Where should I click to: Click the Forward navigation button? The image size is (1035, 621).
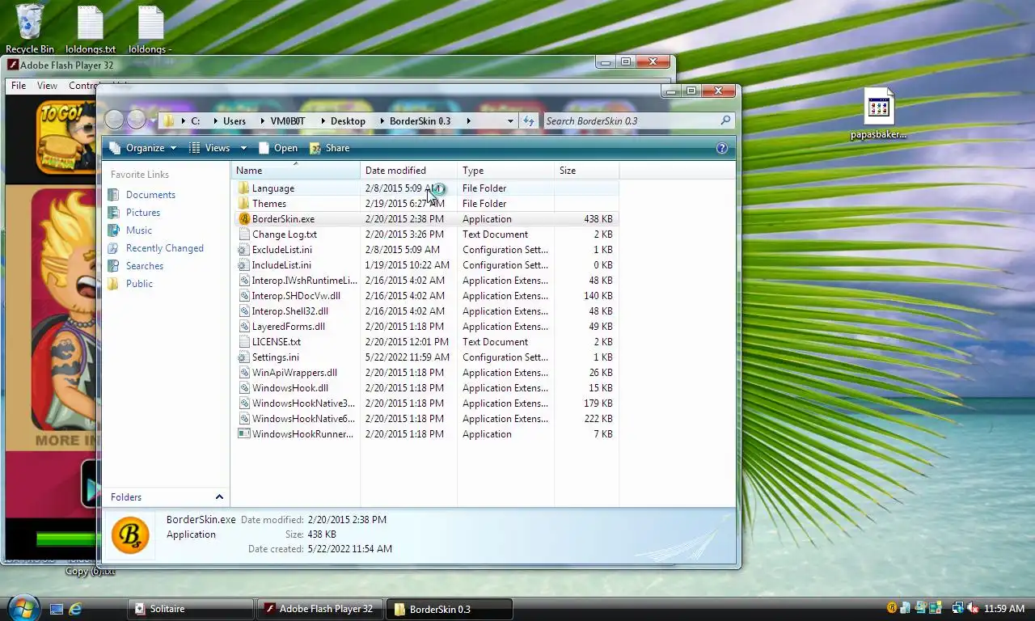(x=137, y=120)
